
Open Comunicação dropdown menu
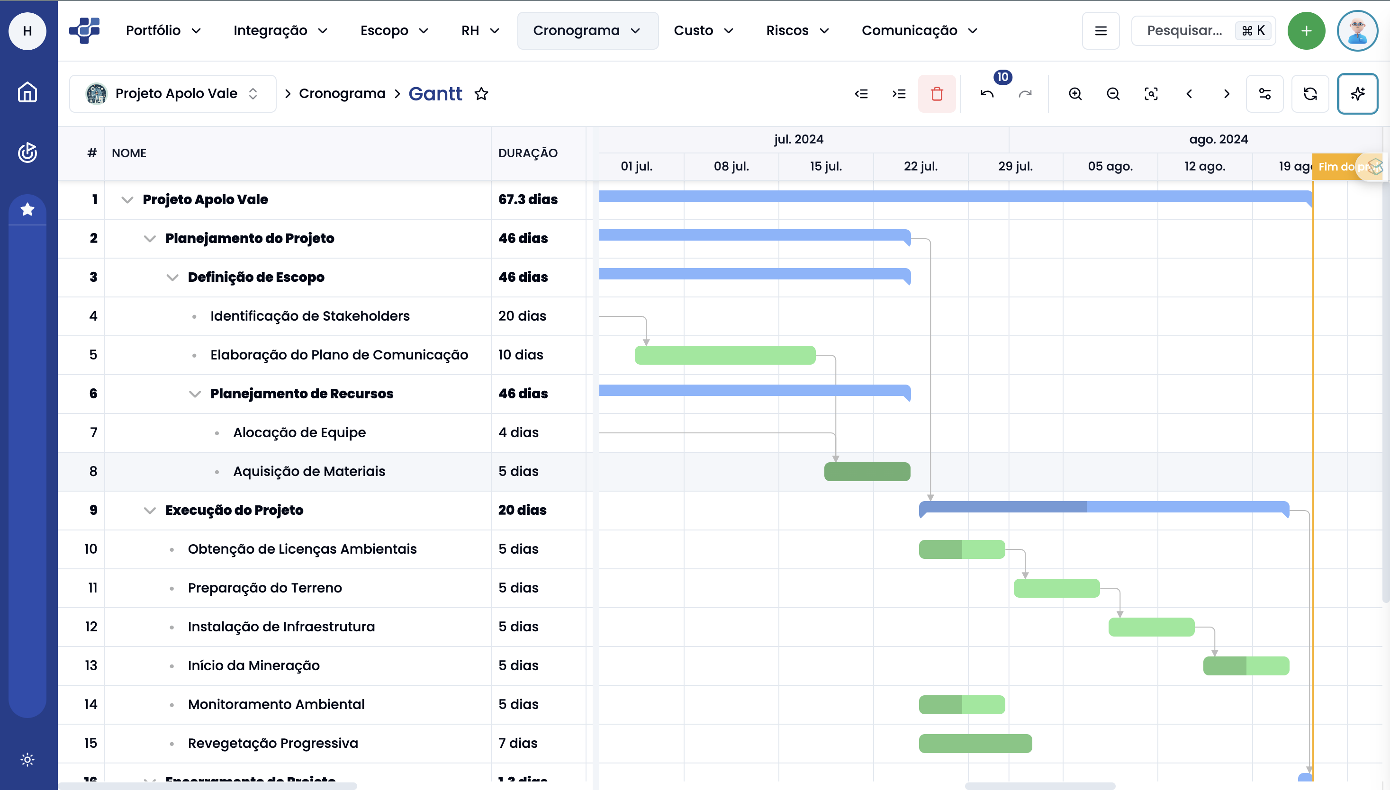919,31
